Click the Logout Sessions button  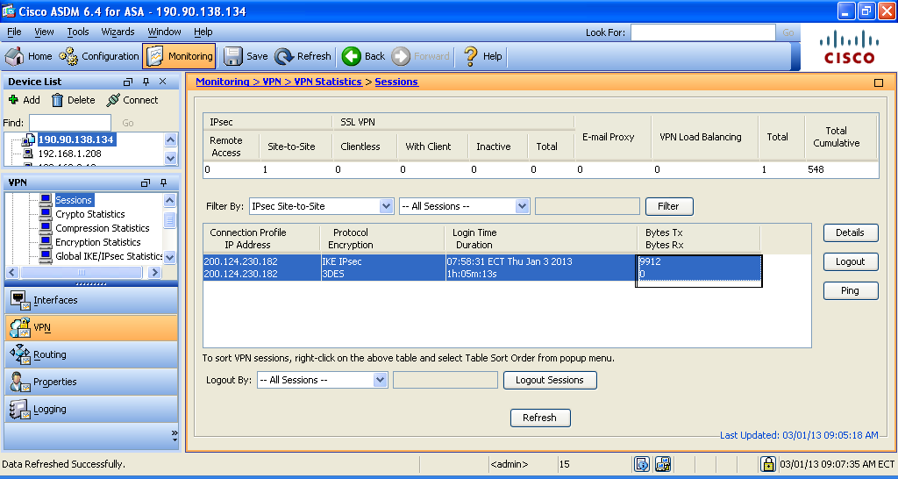tap(550, 380)
